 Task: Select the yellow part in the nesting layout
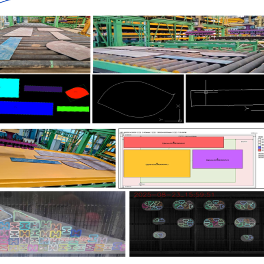point(157,164)
